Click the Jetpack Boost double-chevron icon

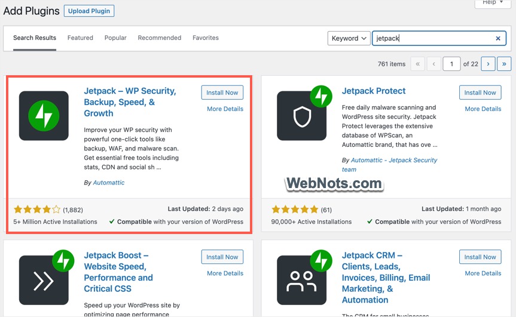pos(44,280)
